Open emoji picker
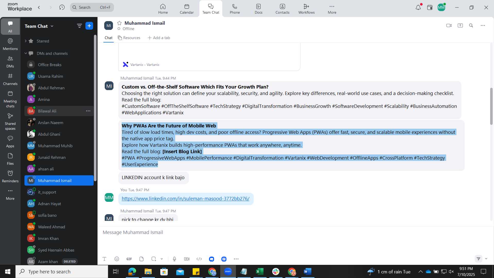The width and height of the screenshot is (494, 278). coord(117,259)
